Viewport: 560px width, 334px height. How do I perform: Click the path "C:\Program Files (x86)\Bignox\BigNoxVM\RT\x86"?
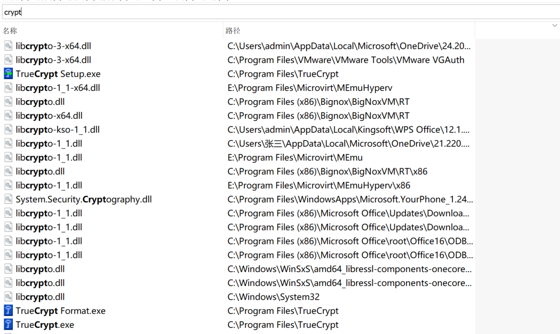(x=327, y=172)
